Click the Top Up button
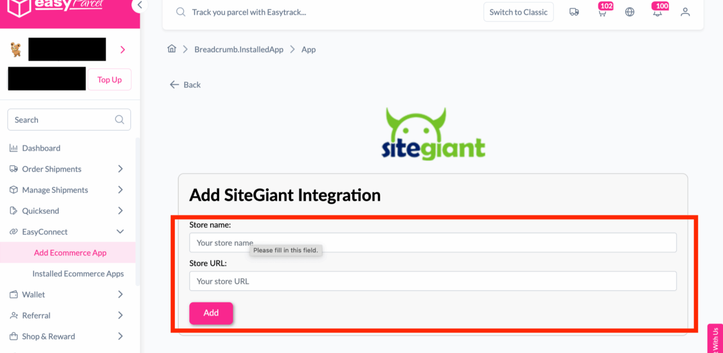 pyautogui.click(x=110, y=80)
